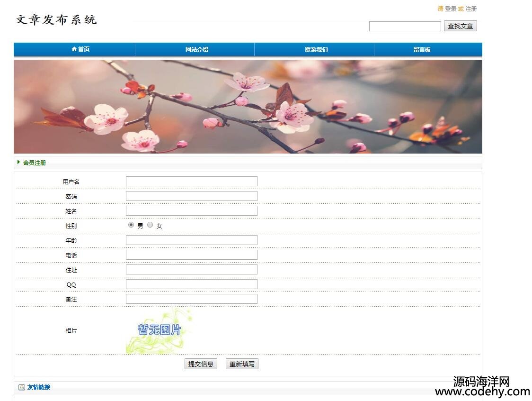Image resolution: width=532 pixels, height=401 pixels.
Task: Click the home icon beside 首页
Action: pyautogui.click(x=74, y=49)
